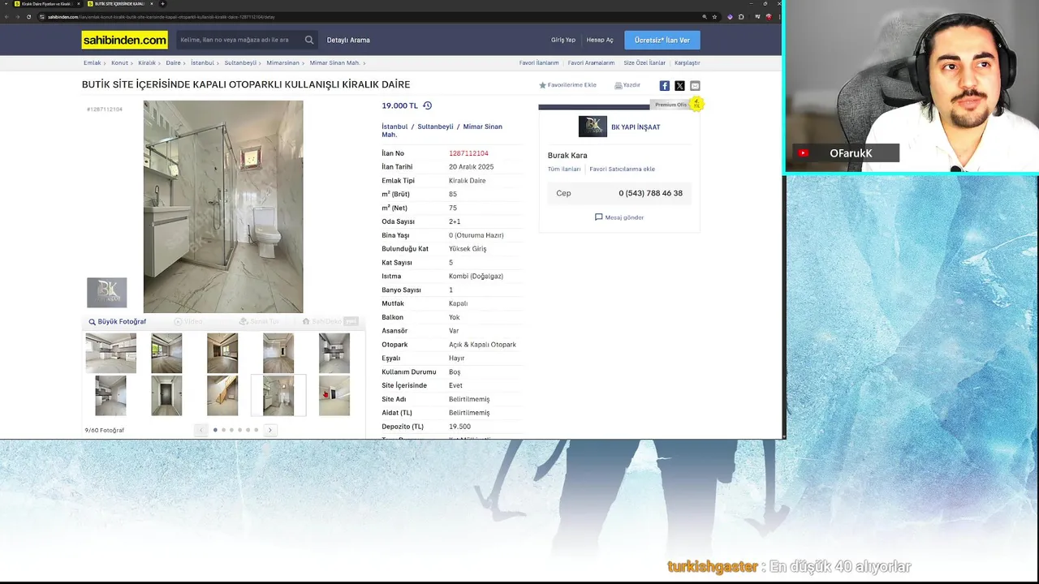Select the dark entrance door corridor thumbnail
1039x584 pixels.
[166, 395]
